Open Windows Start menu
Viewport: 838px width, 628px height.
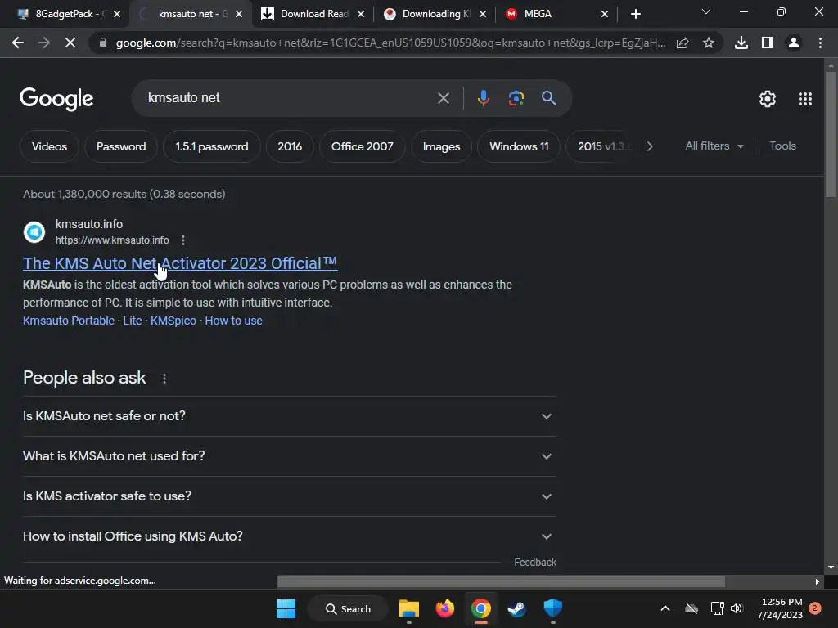click(x=286, y=608)
